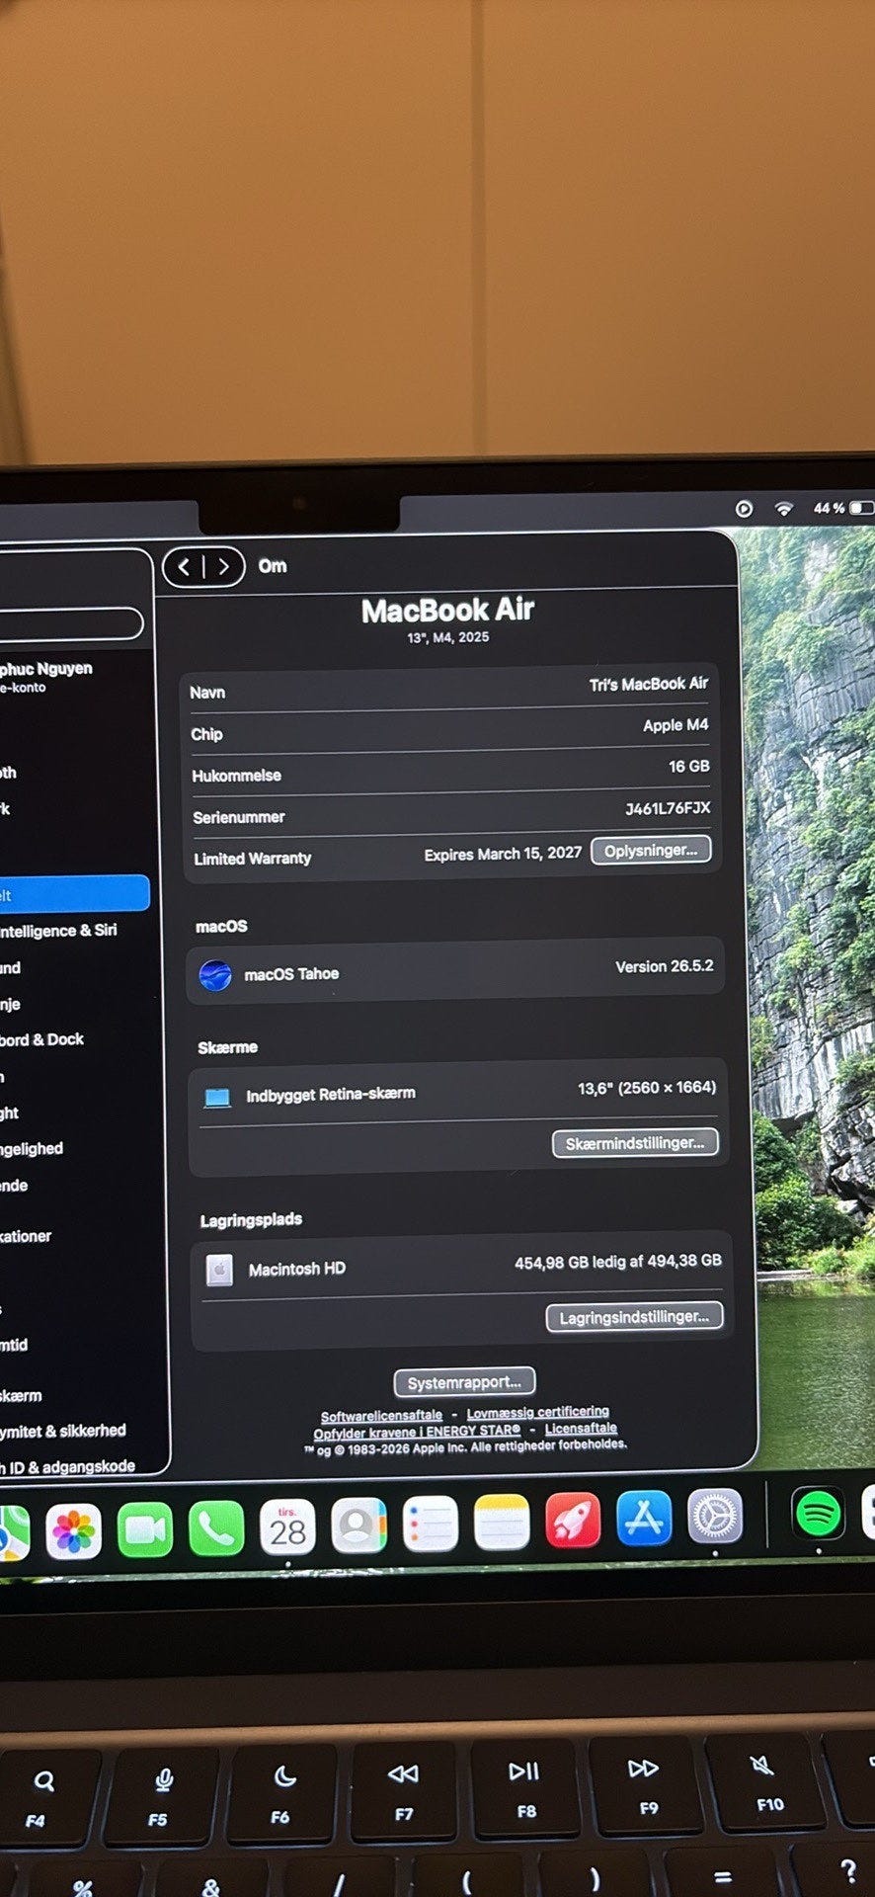Click the MacBook Air heading
This screenshot has height=1897, width=875.
tap(447, 611)
